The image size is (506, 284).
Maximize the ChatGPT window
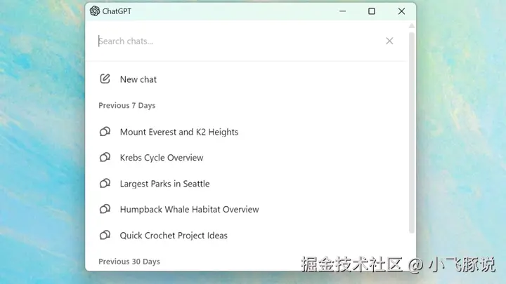pos(372,11)
